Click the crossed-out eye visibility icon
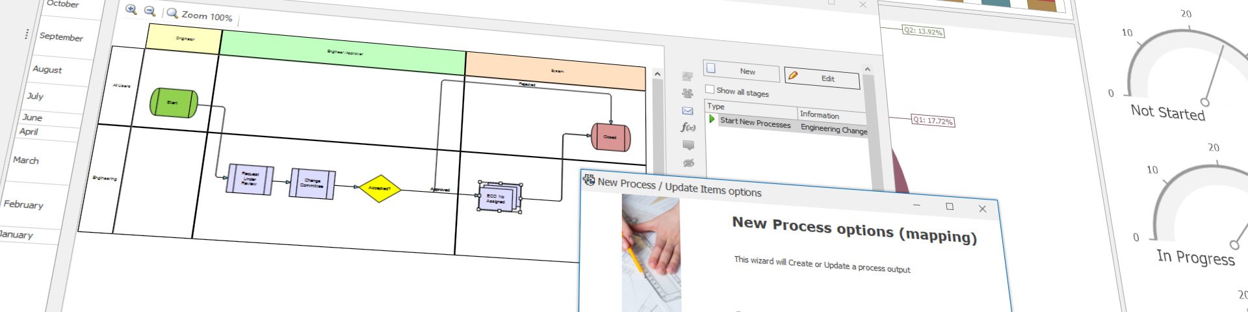 [689, 162]
